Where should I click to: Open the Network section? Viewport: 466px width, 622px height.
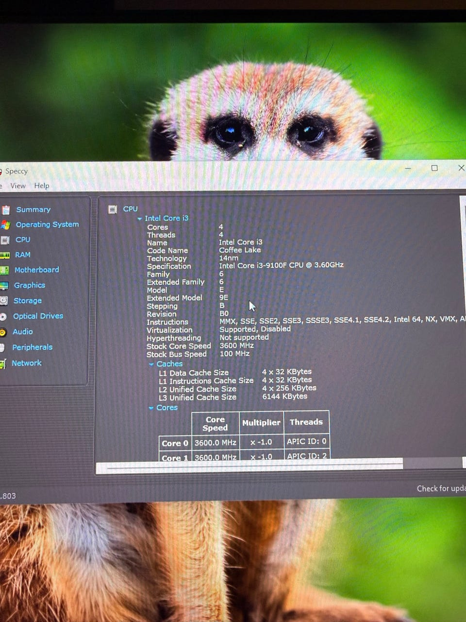coord(26,363)
